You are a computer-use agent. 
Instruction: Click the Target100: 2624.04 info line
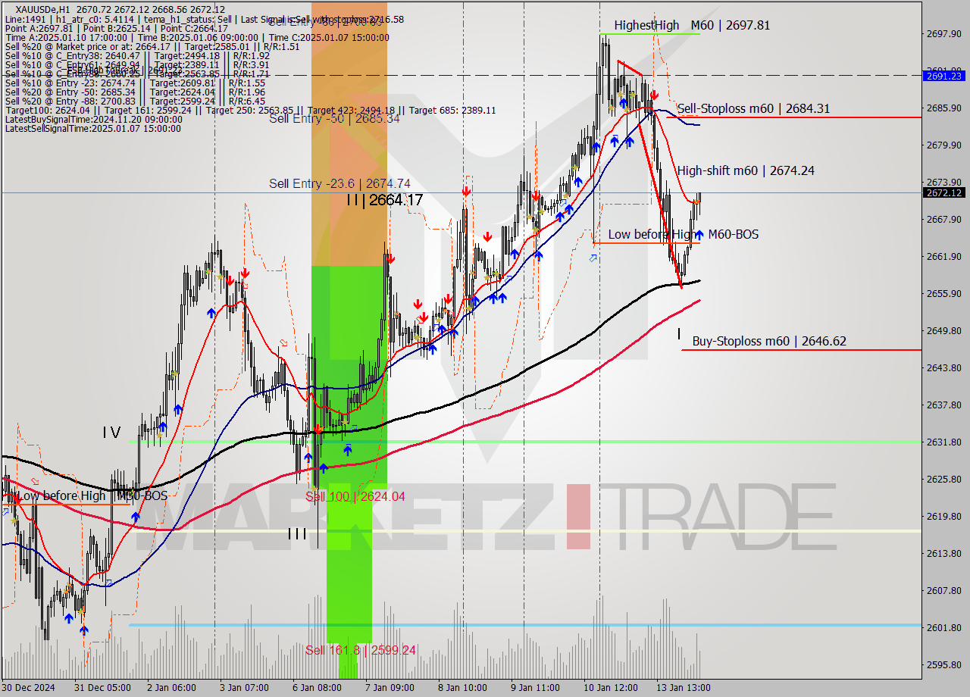pyautogui.click(x=251, y=110)
